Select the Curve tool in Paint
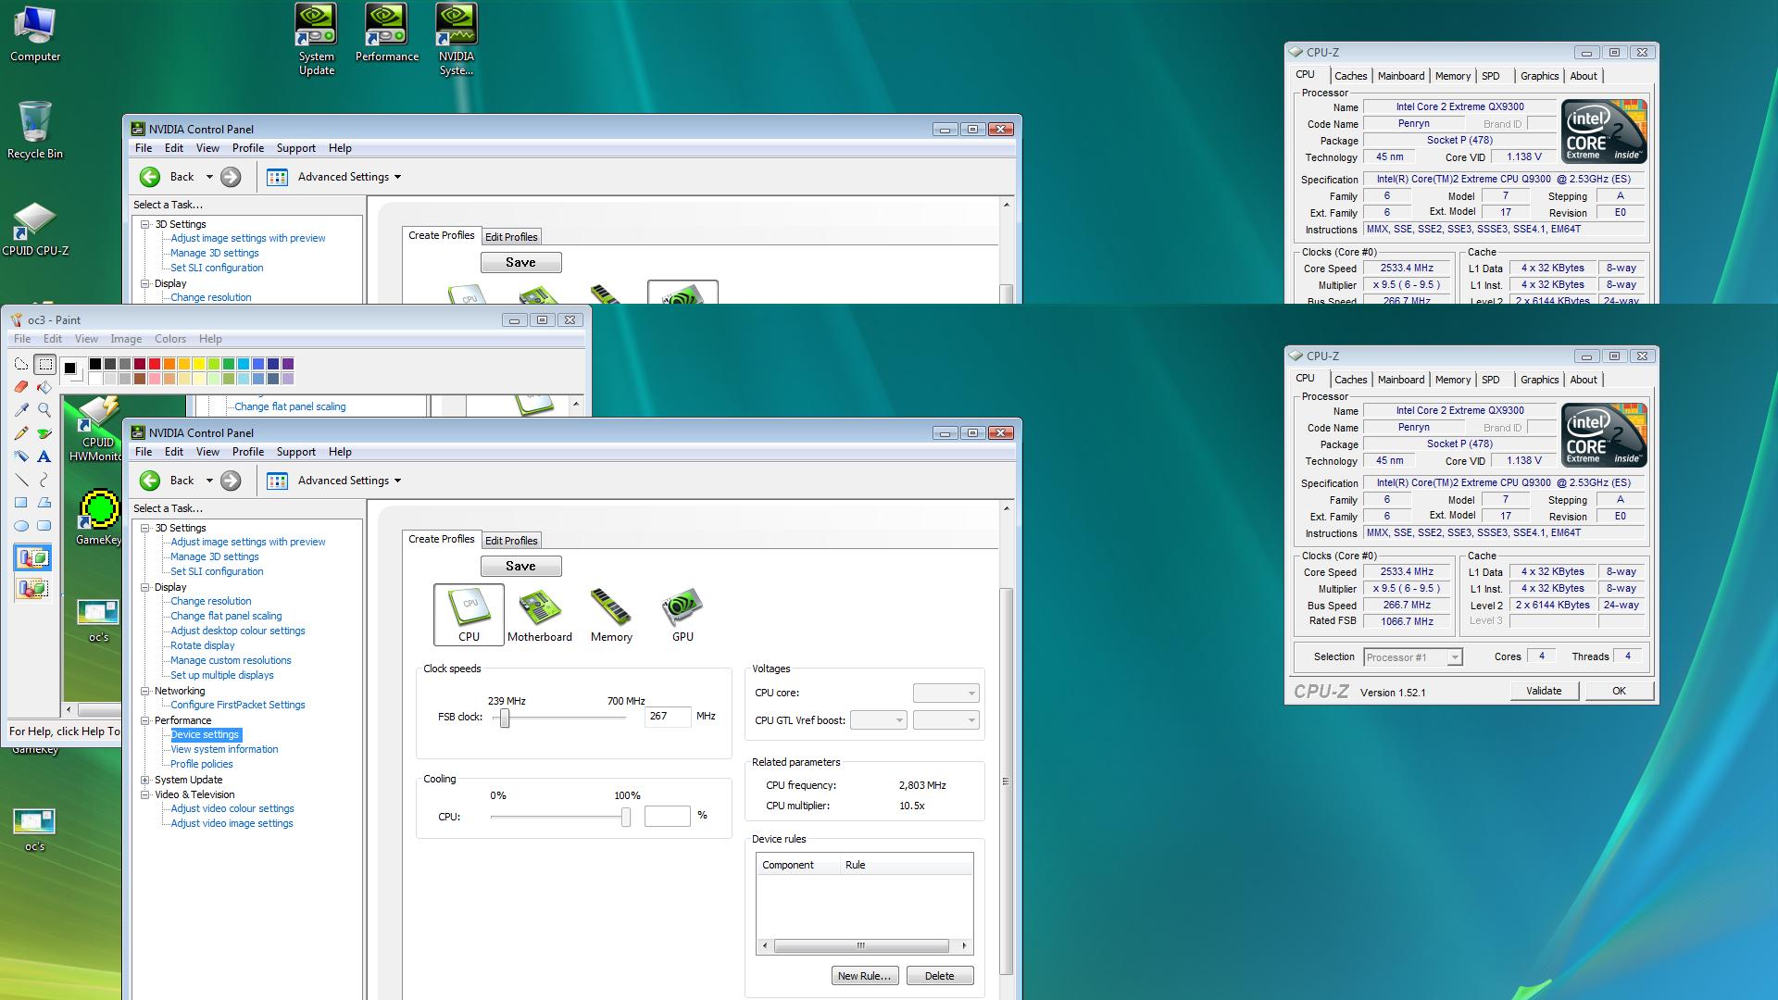Image resolution: width=1778 pixels, height=1000 pixels. [x=44, y=480]
